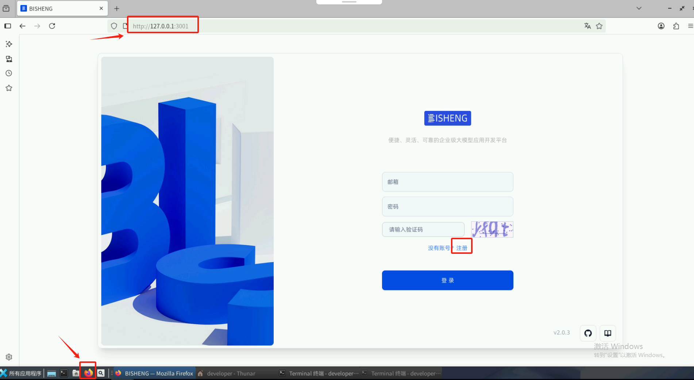
Task: Open the documentation book icon
Action: pos(608,333)
